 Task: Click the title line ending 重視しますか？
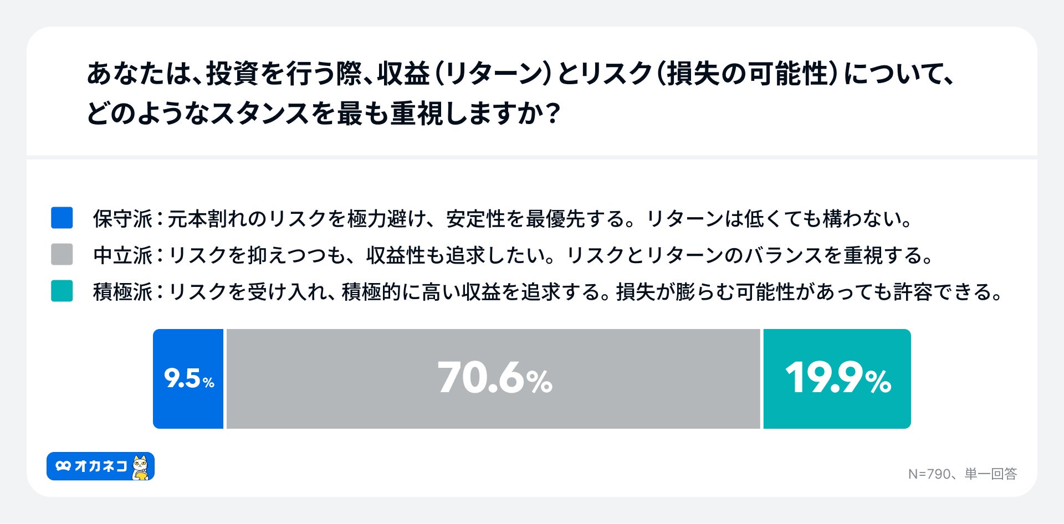[x=324, y=114]
